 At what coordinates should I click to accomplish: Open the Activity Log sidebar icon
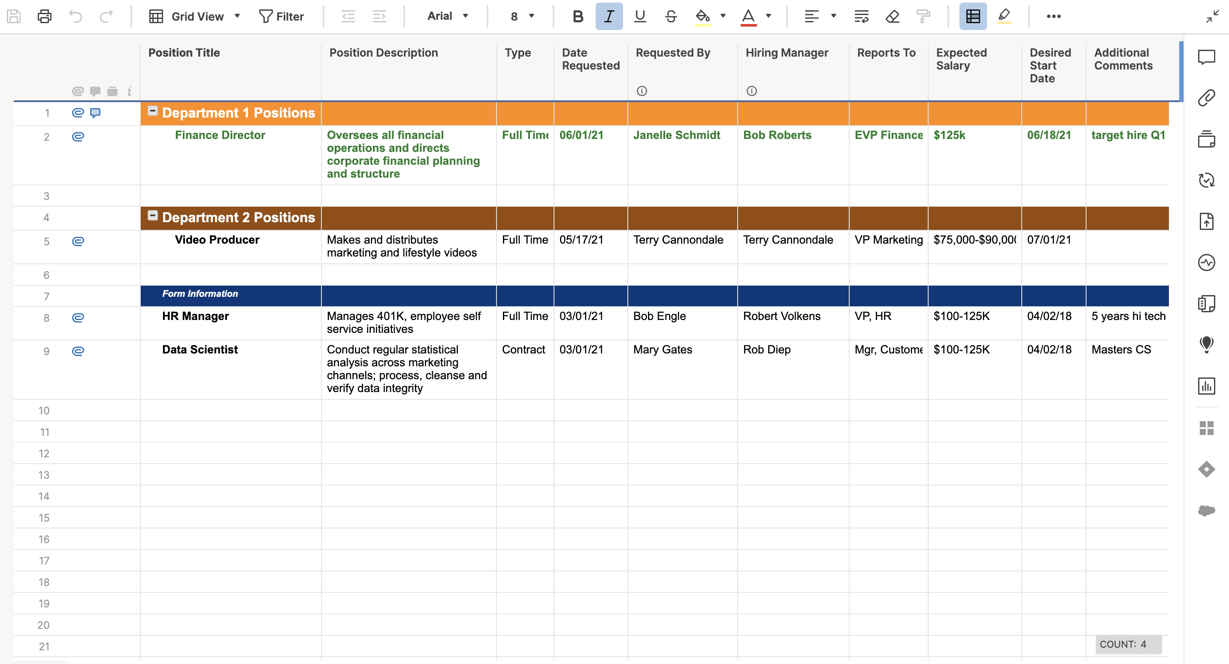tap(1206, 263)
